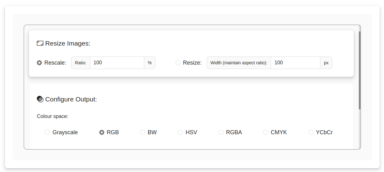Click the percent unit label
The height and width of the screenshot is (172, 384).
(x=150, y=63)
